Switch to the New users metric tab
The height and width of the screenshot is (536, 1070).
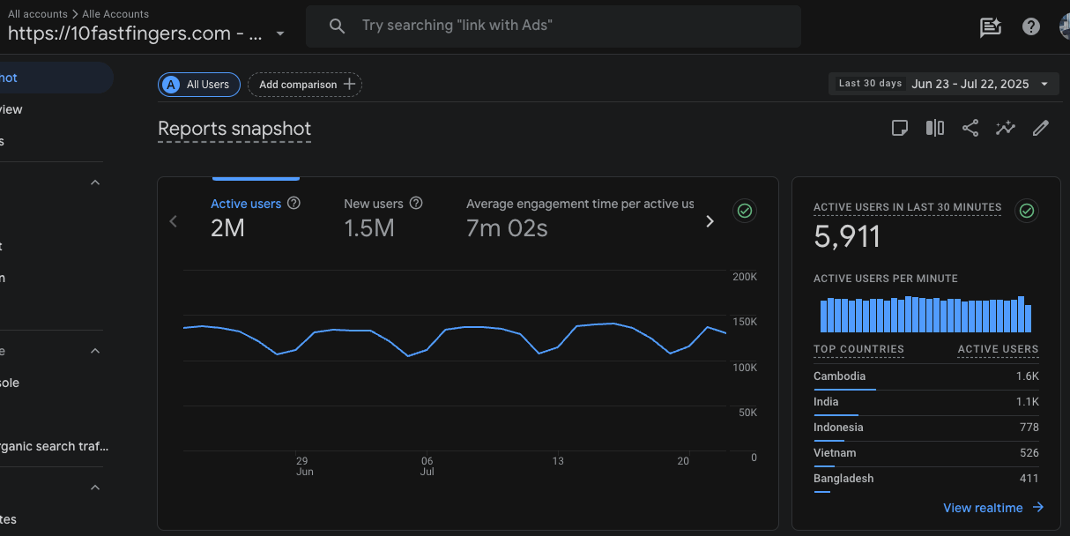[383, 217]
